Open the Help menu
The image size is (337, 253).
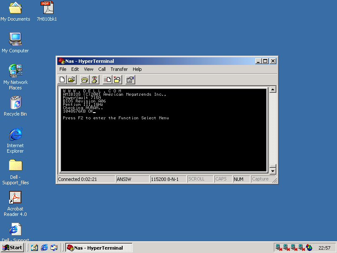(137, 69)
